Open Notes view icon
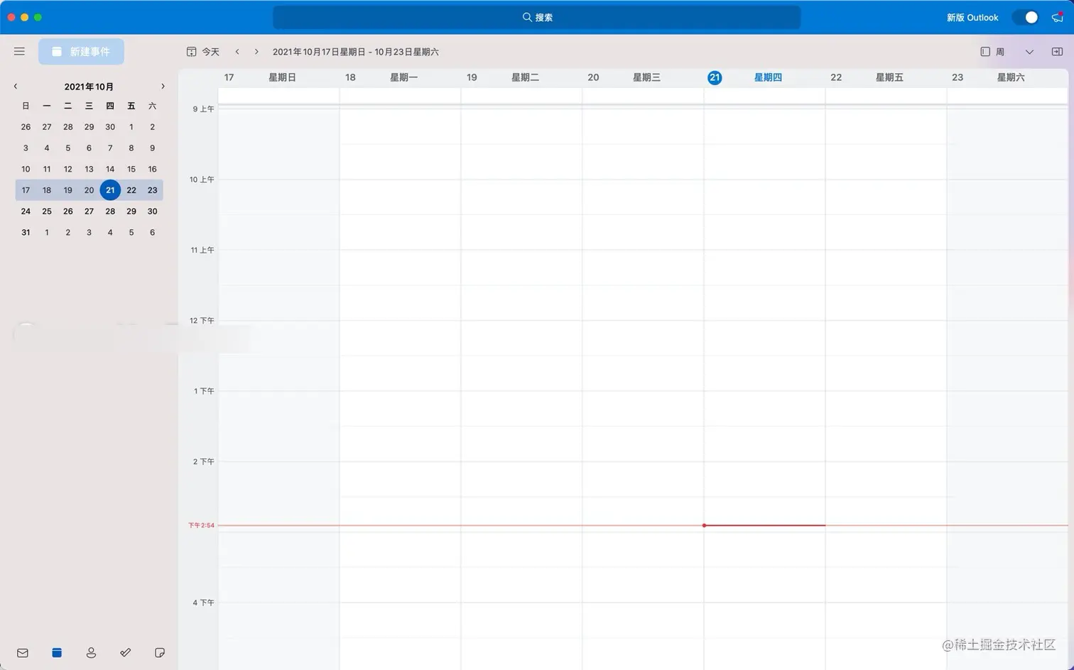 pos(160,653)
